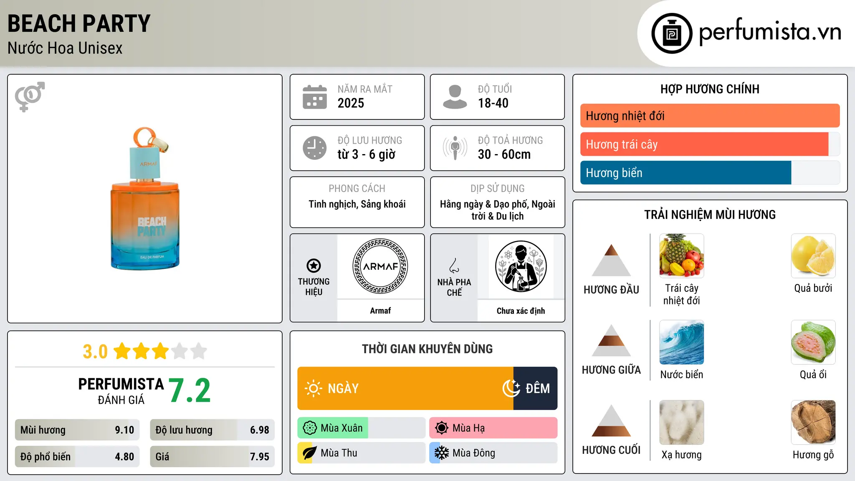
Task: Click the person icon beside Độ tuổi
Action: point(455,97)
